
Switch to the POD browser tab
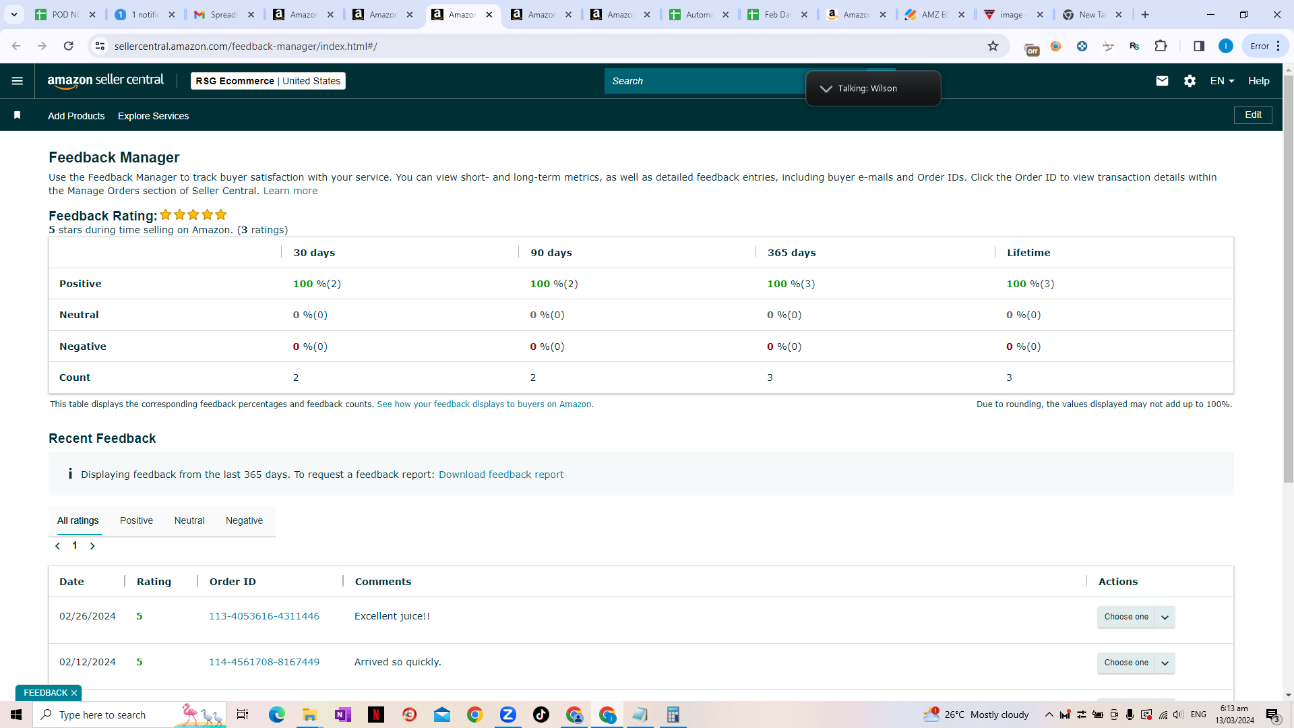pos(65,14)
